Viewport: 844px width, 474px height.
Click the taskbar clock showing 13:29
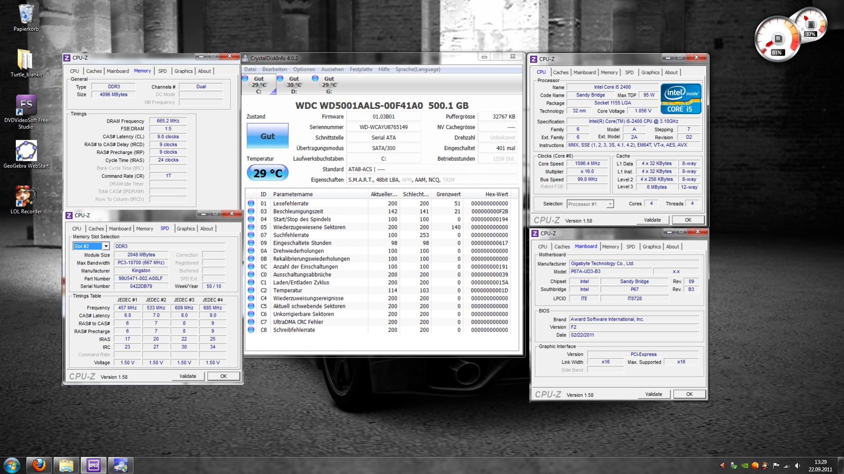pyautogui.click(x=820, y=466)
